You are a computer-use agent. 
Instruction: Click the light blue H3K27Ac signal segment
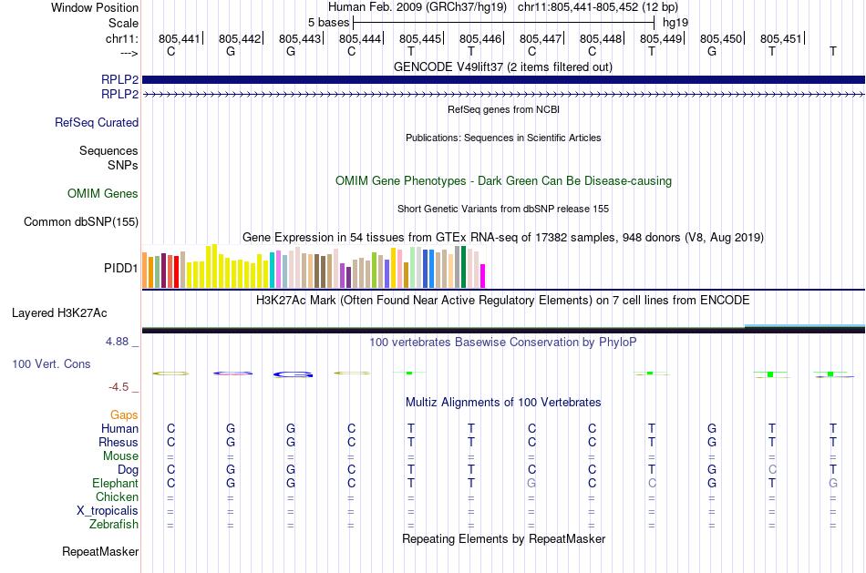point(805,326)
